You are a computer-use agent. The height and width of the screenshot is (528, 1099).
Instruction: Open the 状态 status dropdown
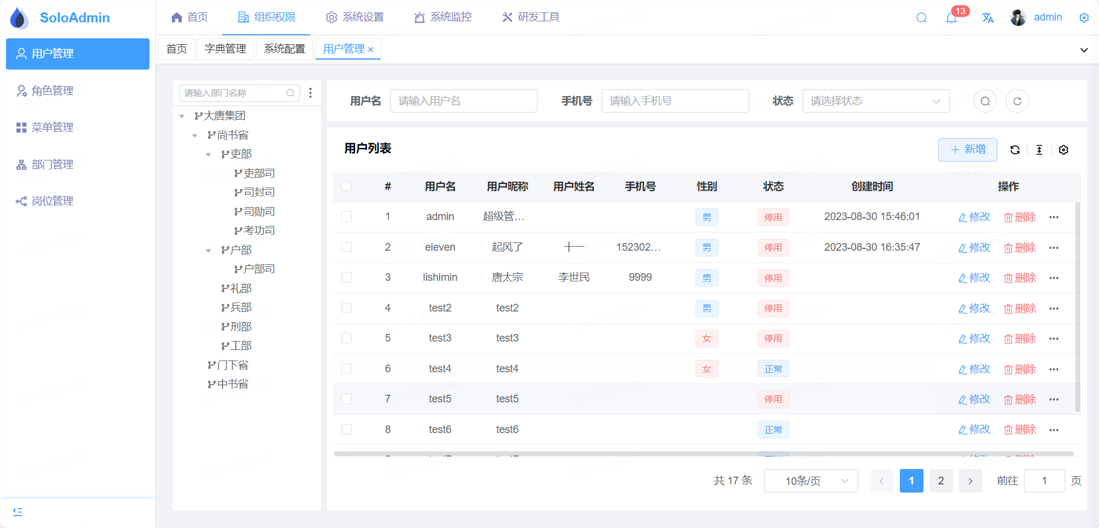876,101
